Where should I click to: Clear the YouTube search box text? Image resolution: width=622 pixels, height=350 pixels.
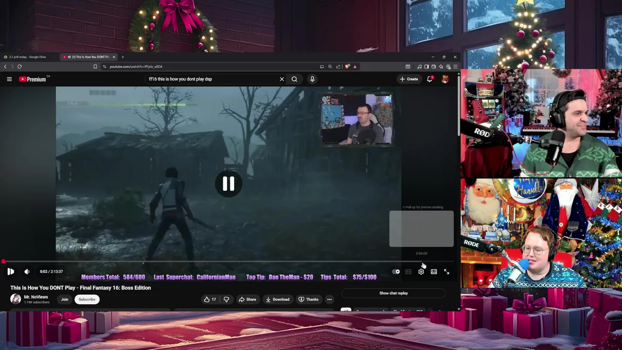(282, 79)
